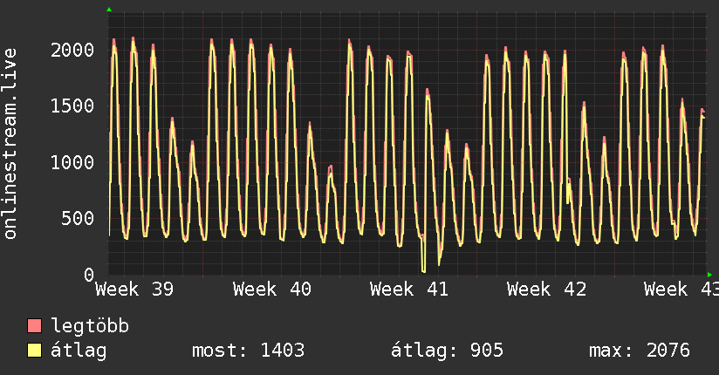Click the Week 41 axis label

(x=409, y=290)
